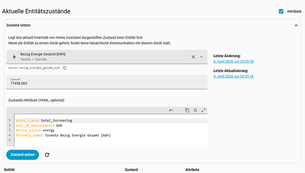Undo the last YAML editor change

click(x=171, y=110)
